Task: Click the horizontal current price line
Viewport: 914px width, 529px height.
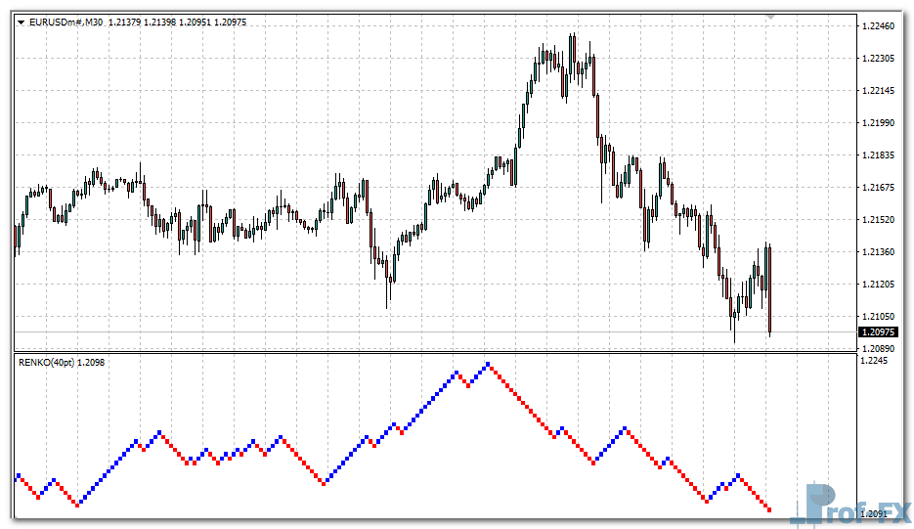Action: (x=391, y=332)
